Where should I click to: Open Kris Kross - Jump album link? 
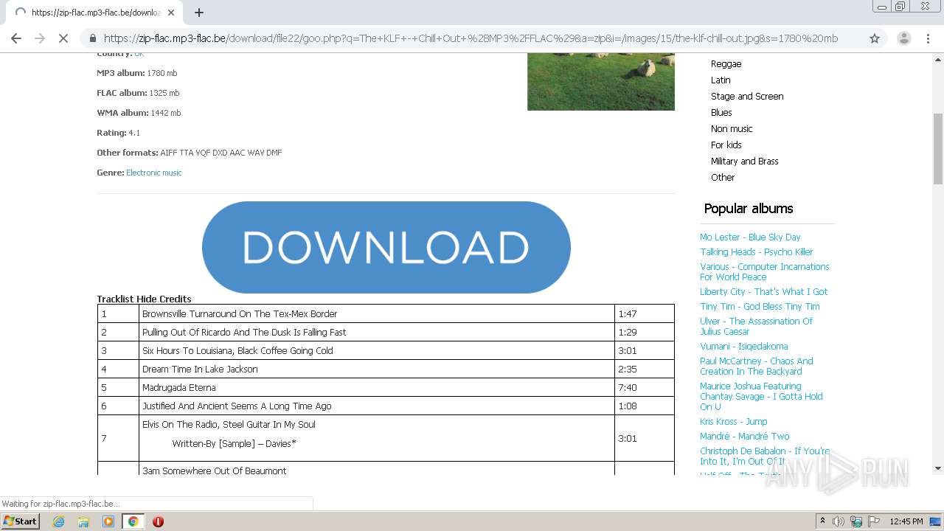point(733,422)
